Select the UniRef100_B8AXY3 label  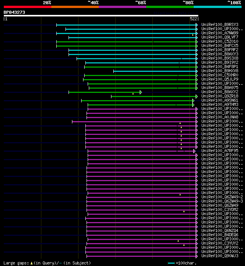(x=220, y=54)
